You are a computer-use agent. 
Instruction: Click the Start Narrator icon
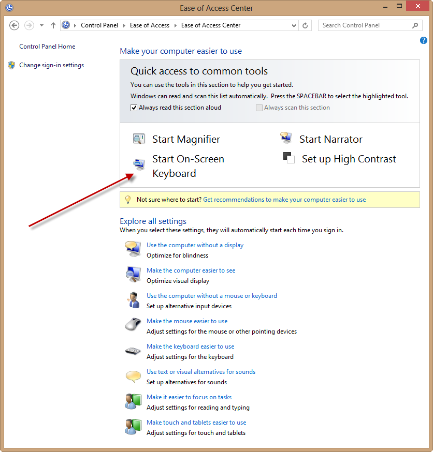click(x=285, y=139)
